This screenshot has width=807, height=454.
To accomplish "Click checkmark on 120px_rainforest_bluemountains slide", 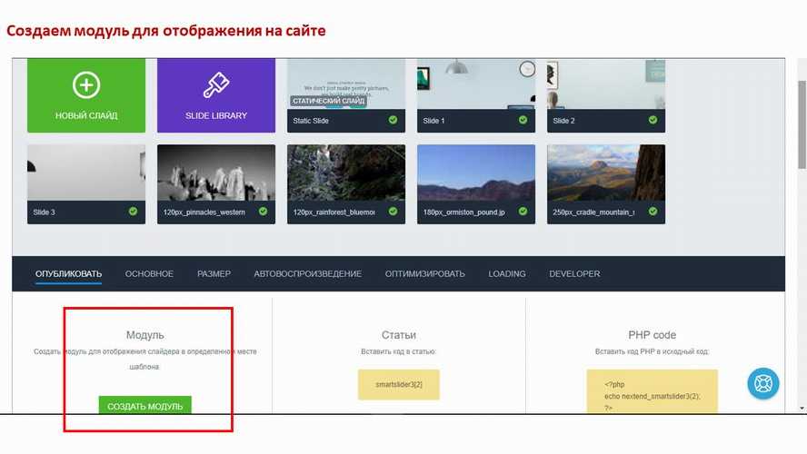I will 393,212.
